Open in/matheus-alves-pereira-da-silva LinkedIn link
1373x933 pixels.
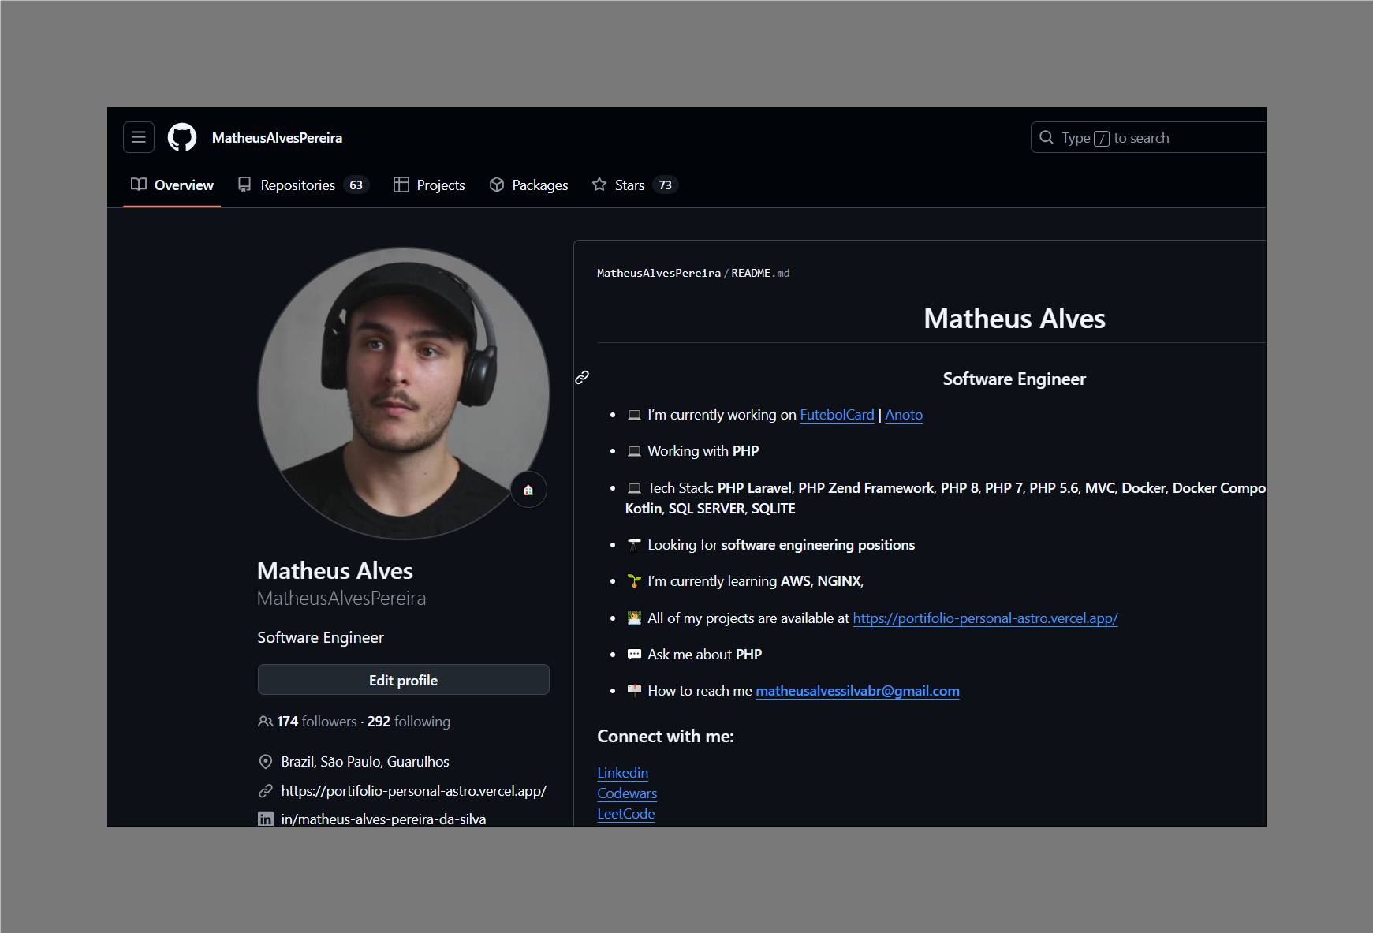(383, 819)
